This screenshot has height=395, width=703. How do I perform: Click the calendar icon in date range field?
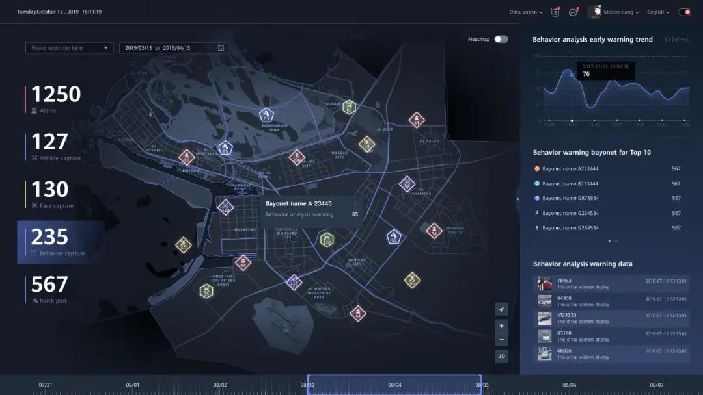pos(221,48)
